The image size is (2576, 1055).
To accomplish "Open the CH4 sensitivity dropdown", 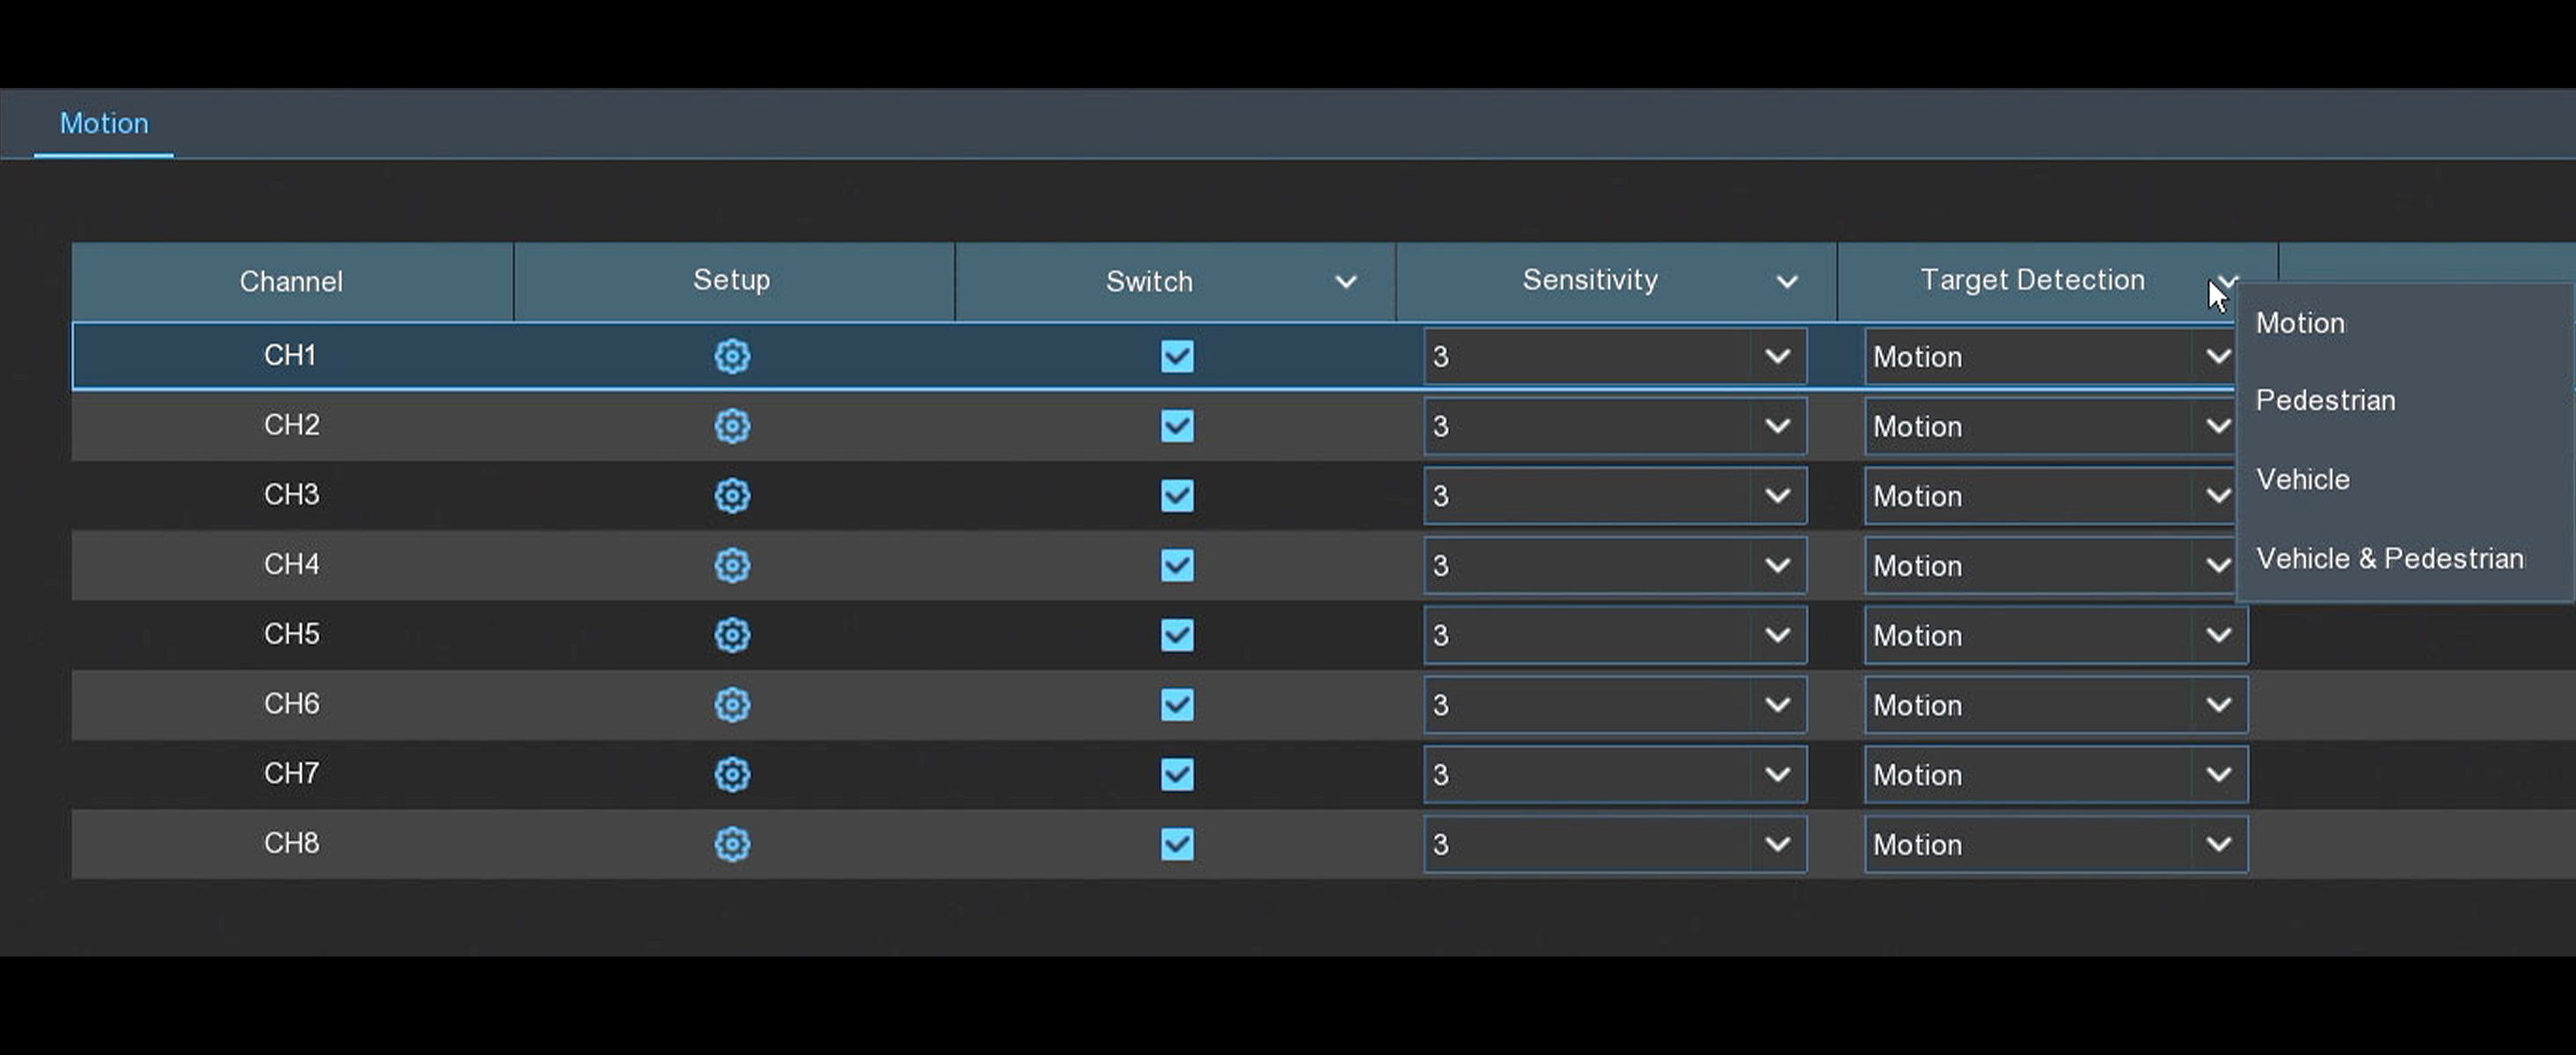I will (x=1615, y=565).
